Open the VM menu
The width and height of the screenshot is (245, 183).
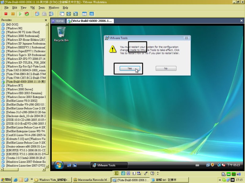32,8
